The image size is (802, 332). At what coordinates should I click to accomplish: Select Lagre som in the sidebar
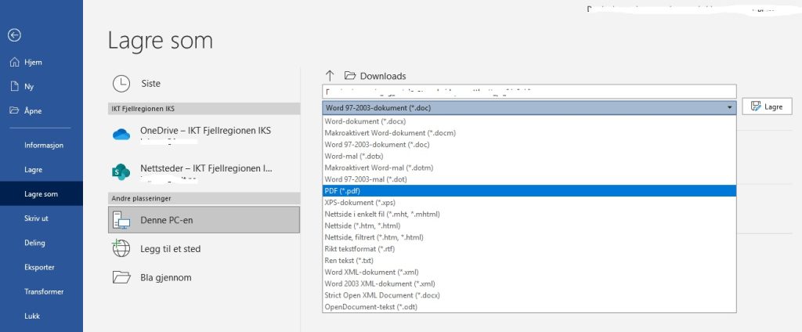(x=41, y=194)
